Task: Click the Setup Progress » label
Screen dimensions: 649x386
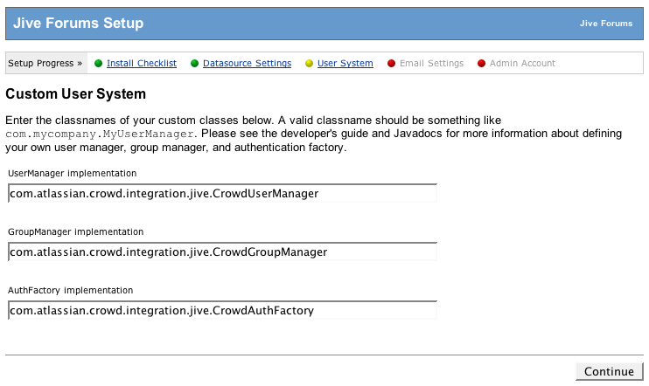Action: pos(45,64)
